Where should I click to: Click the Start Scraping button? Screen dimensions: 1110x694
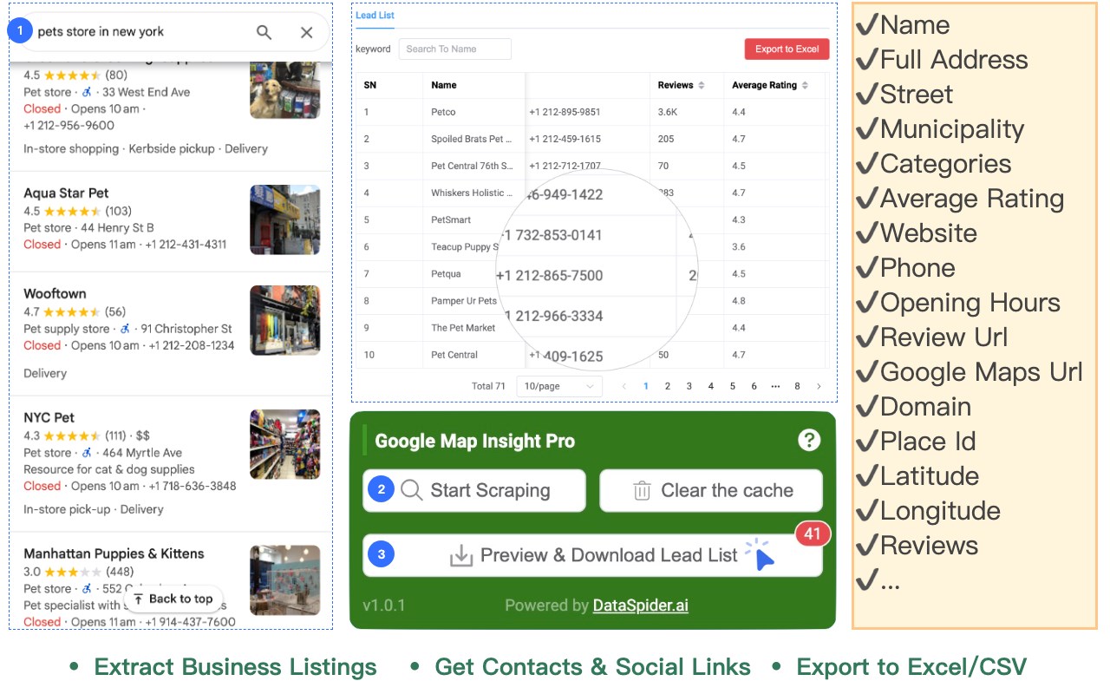point(474,490)
